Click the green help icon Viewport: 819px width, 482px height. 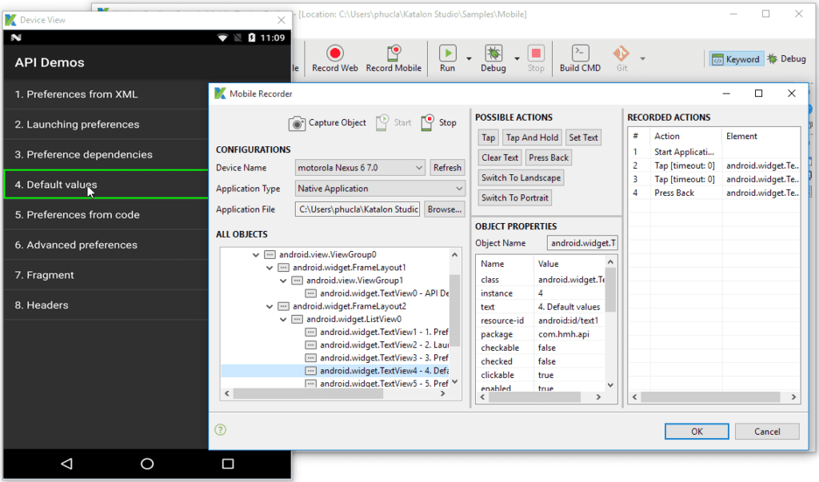tap(219, 430)
